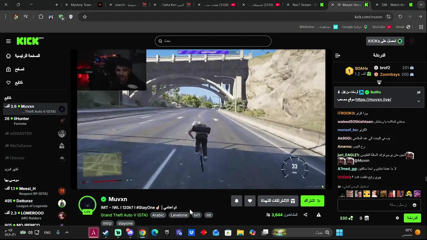The image size is (427, 240).
Task: Click the mtrp tag
Action: click(107, 223)
